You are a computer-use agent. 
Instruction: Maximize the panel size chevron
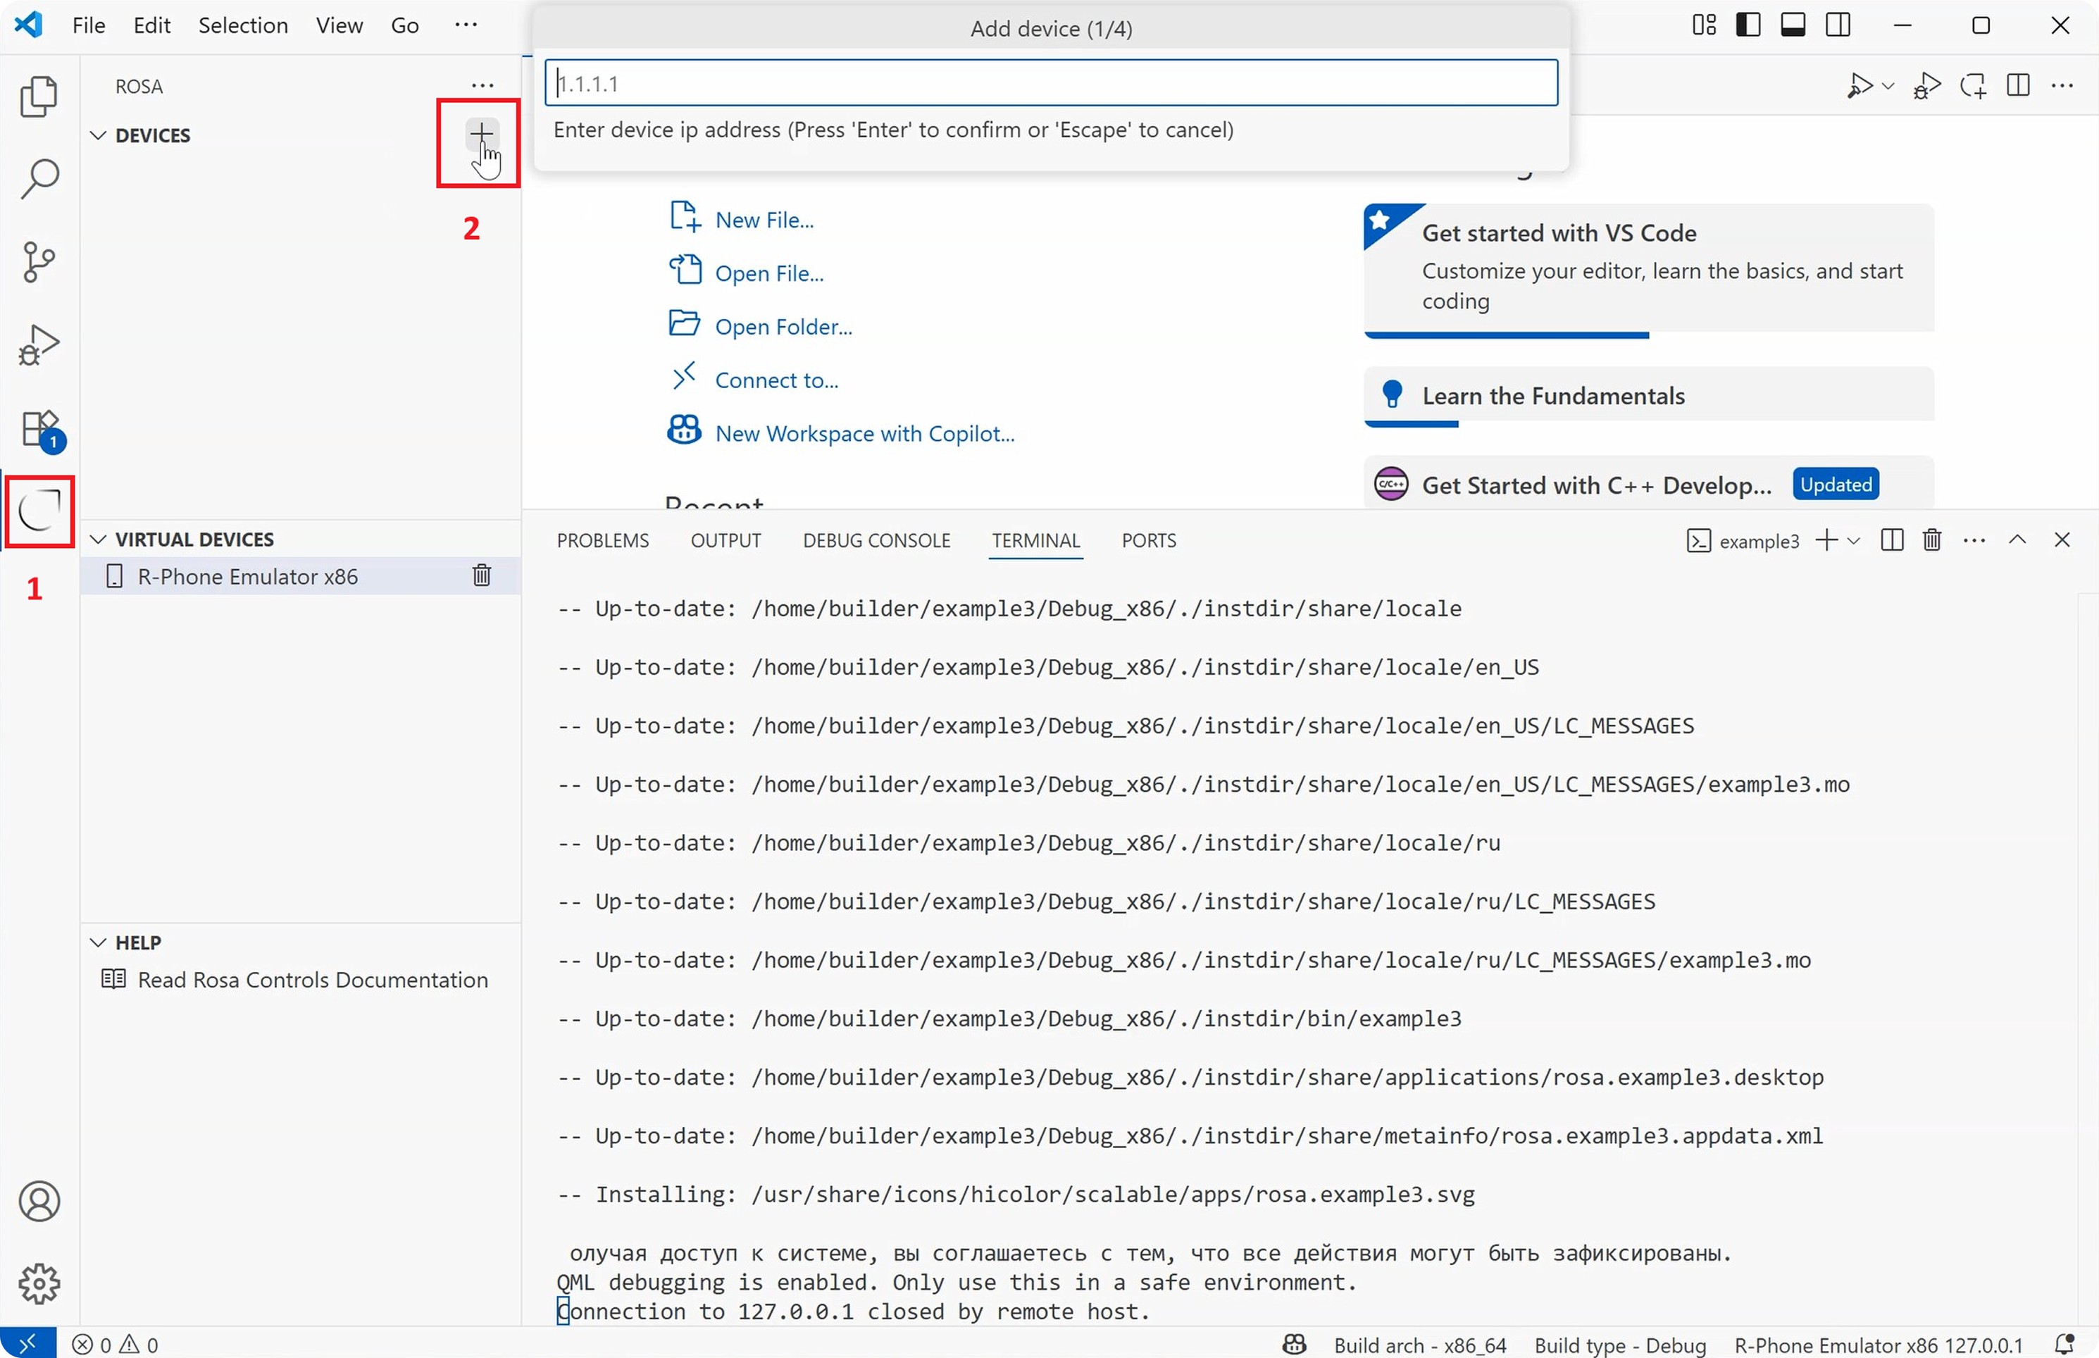pos(2017,540)
